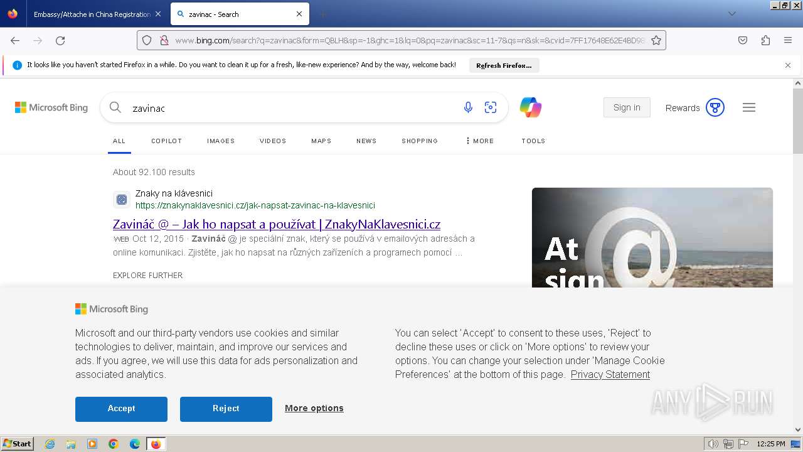
Task: Expand the MORE search categories menu
Action: coord(480,141)
